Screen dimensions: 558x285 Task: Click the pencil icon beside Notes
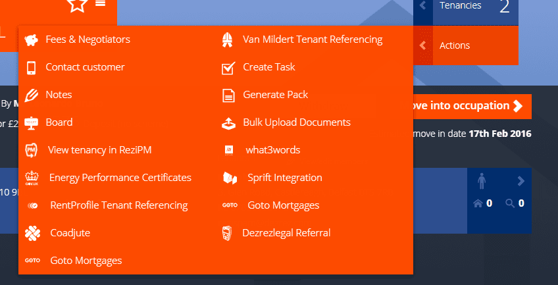click(31, 95)
